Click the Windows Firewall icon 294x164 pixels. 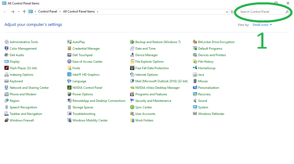pos(7,120)
